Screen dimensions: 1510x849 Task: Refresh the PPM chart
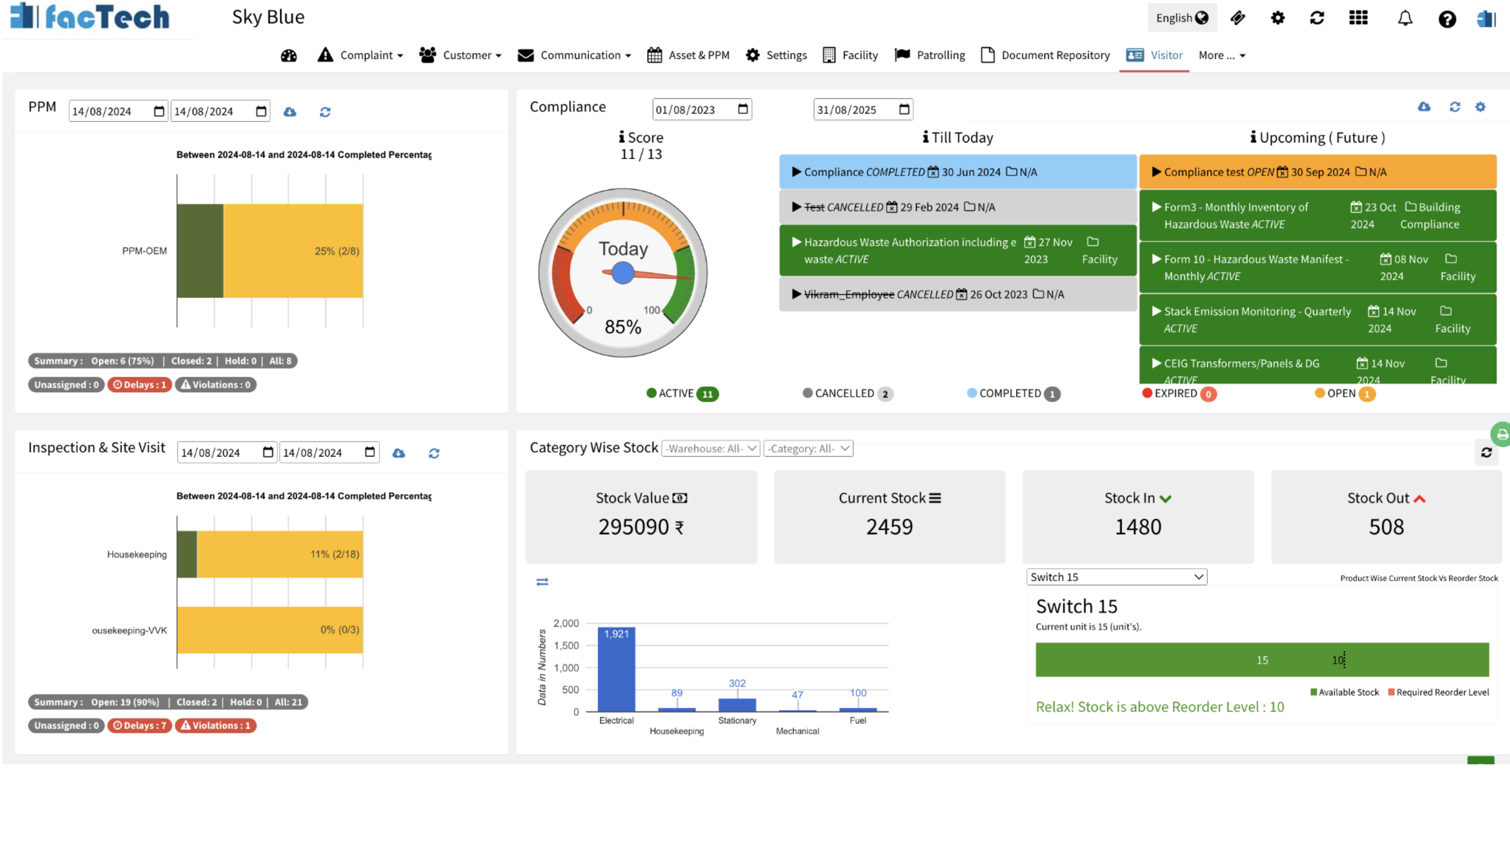pos(325,111)
